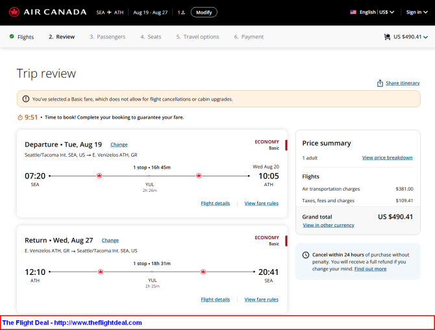This screenshot has height=330, width=435.
Task: Click theflightdeal.com link in footer banner
Action: pos(98,323)
